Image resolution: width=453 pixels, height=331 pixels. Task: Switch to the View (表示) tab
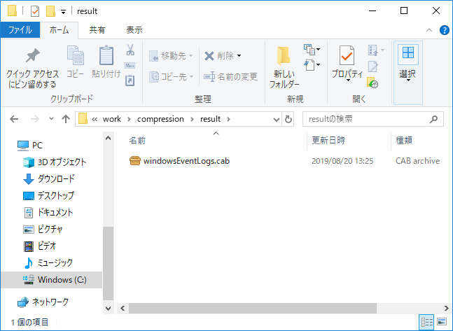pyautogui.click(x=134, y=30)
